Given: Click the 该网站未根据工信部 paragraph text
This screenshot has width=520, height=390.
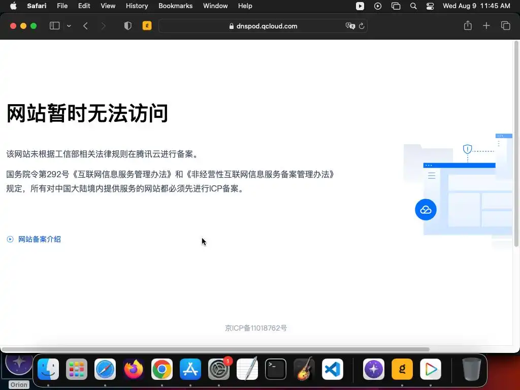Looking at the screenshot, I should pyautogui.click(x=103, y=154).
